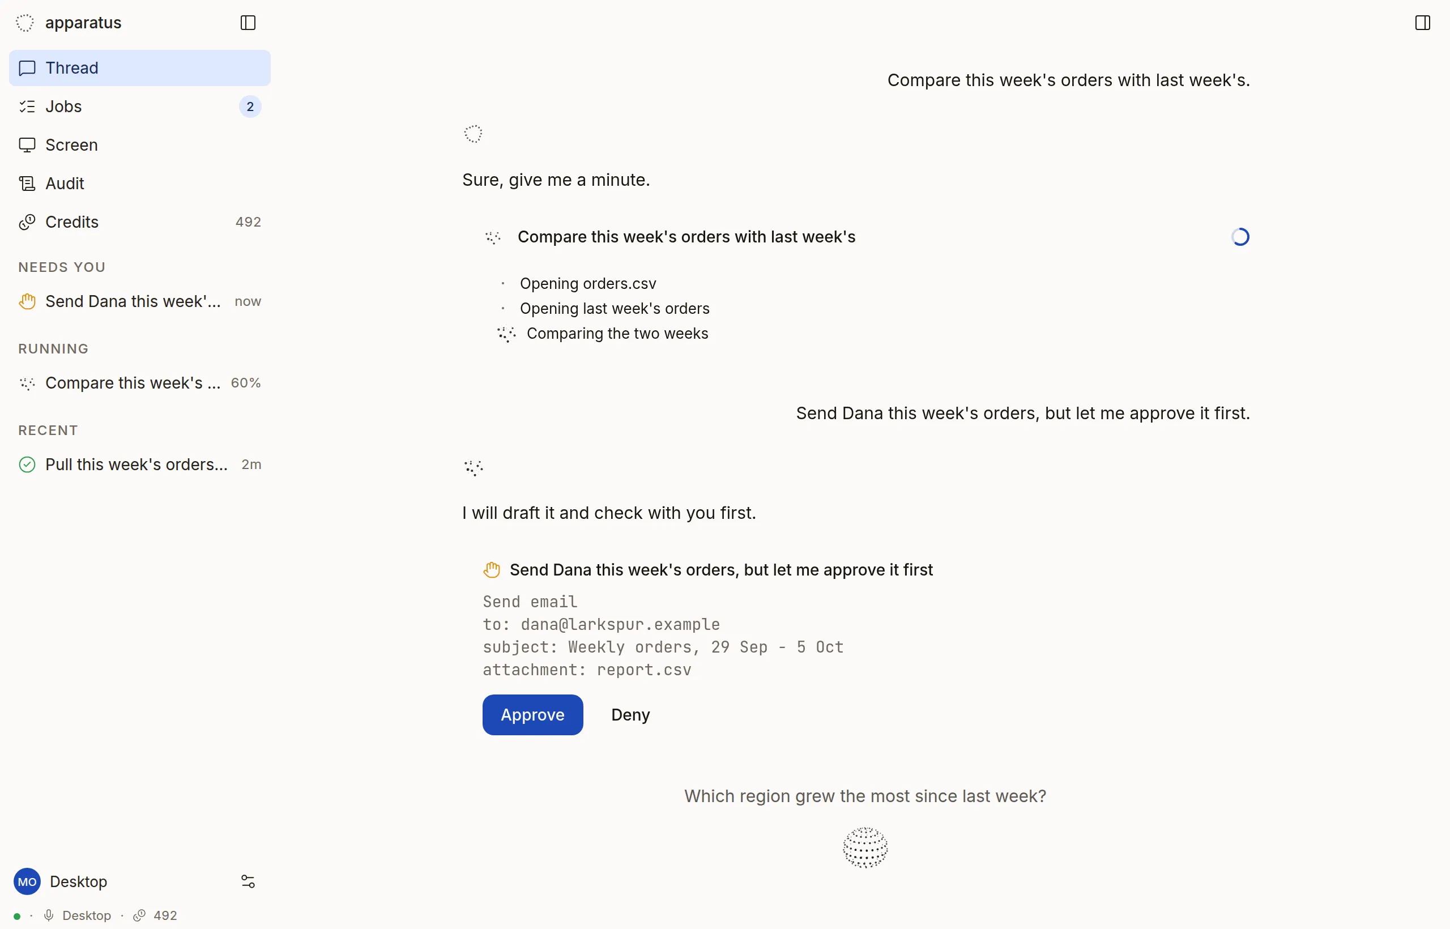Deny the send email request
Viewport: 1450px width, 929px height.
click(630, 715)
